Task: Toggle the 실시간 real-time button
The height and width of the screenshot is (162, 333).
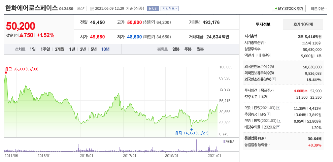Action: click(153, 8)
